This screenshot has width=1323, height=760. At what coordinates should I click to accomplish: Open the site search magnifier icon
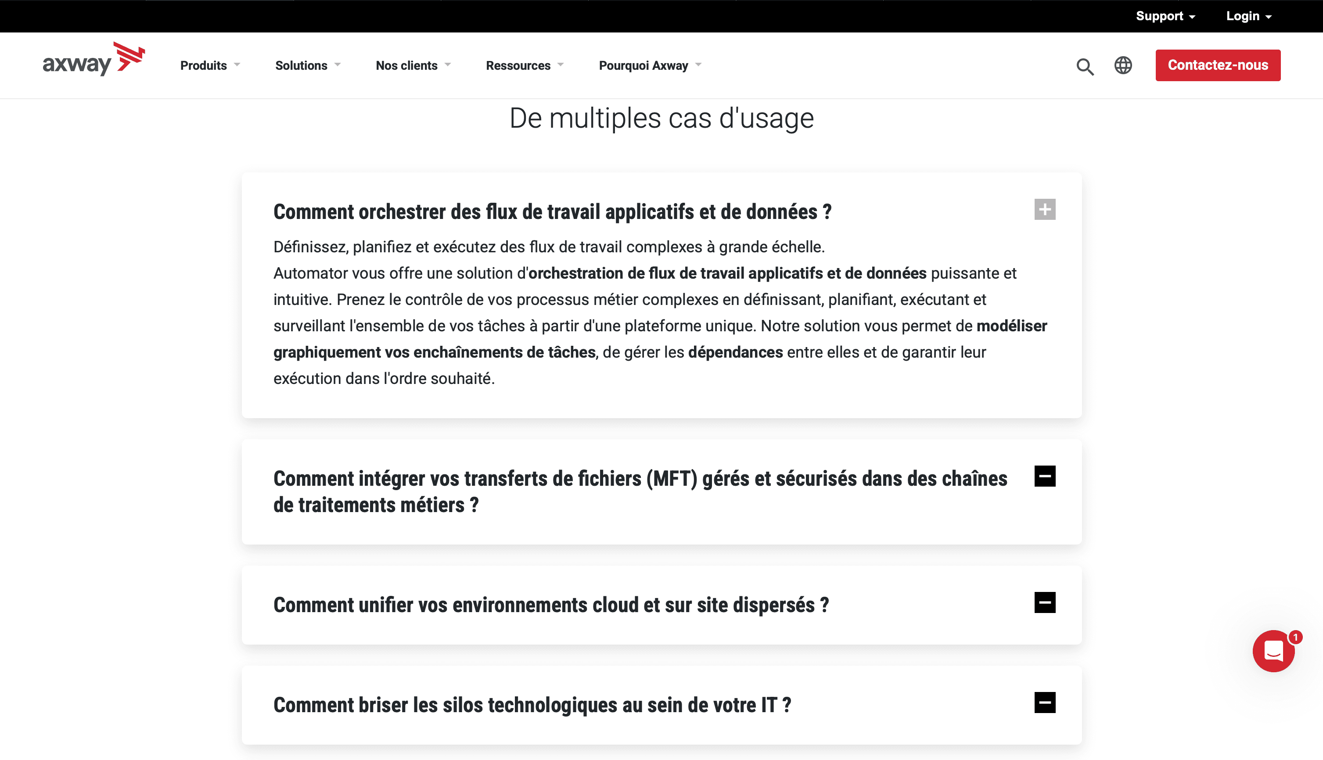click(1084, 66)
